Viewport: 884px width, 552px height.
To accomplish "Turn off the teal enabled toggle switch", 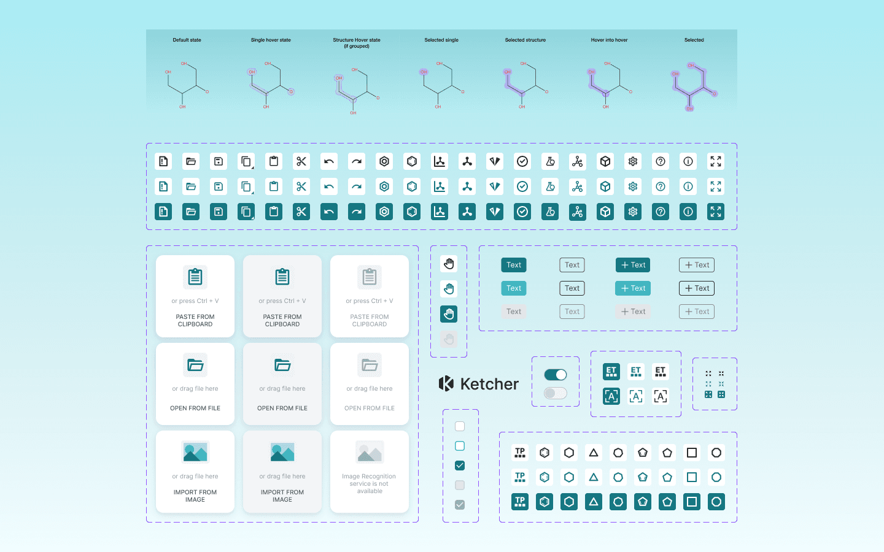I will 556,375.
